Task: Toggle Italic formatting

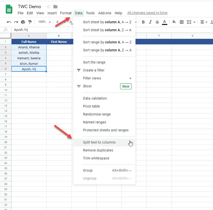Action: [x=150, y=22]
